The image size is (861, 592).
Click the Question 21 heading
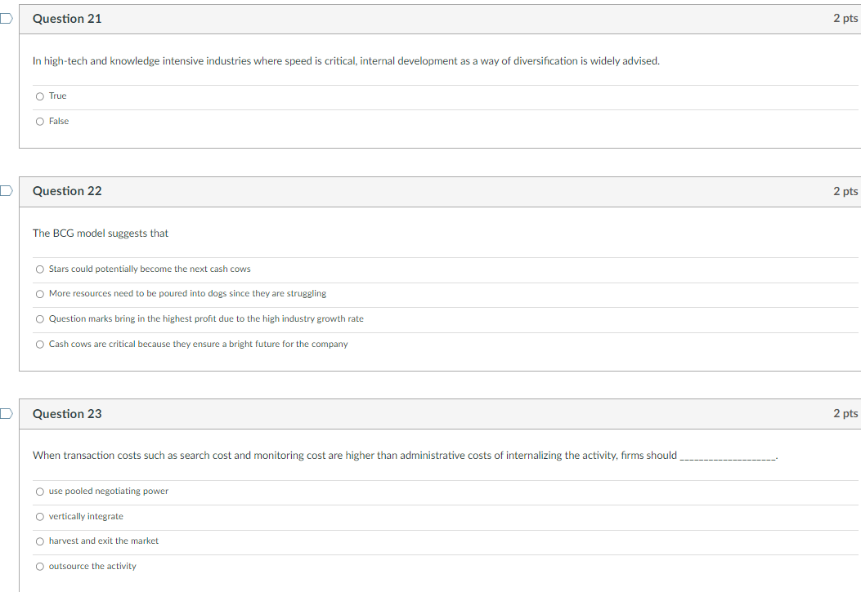(x=67, y=19)
